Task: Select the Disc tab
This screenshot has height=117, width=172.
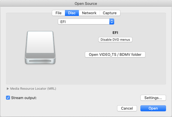Action: 71,13
